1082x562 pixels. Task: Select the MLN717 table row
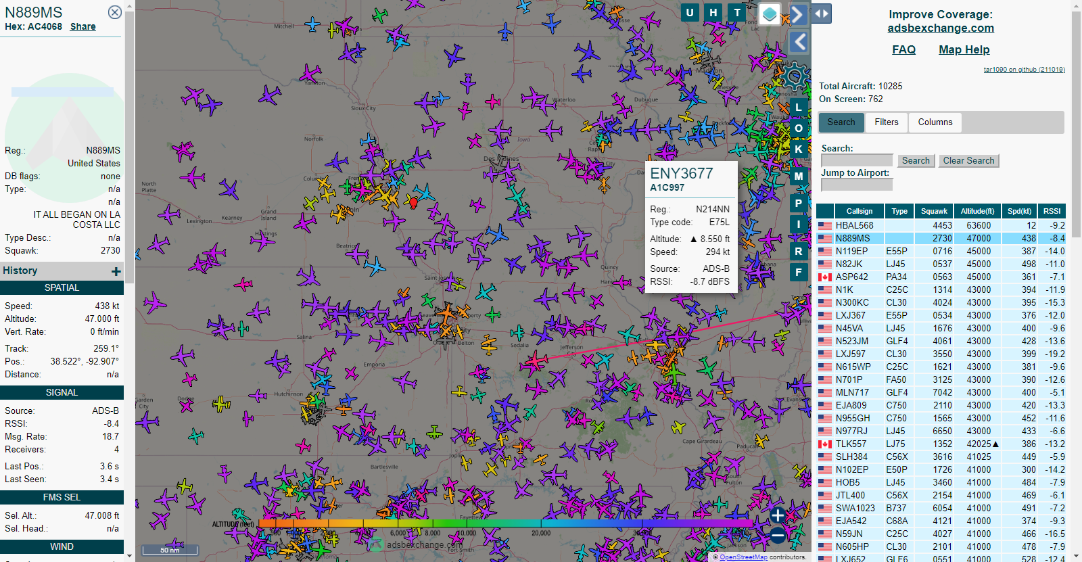tap(941, 393)
